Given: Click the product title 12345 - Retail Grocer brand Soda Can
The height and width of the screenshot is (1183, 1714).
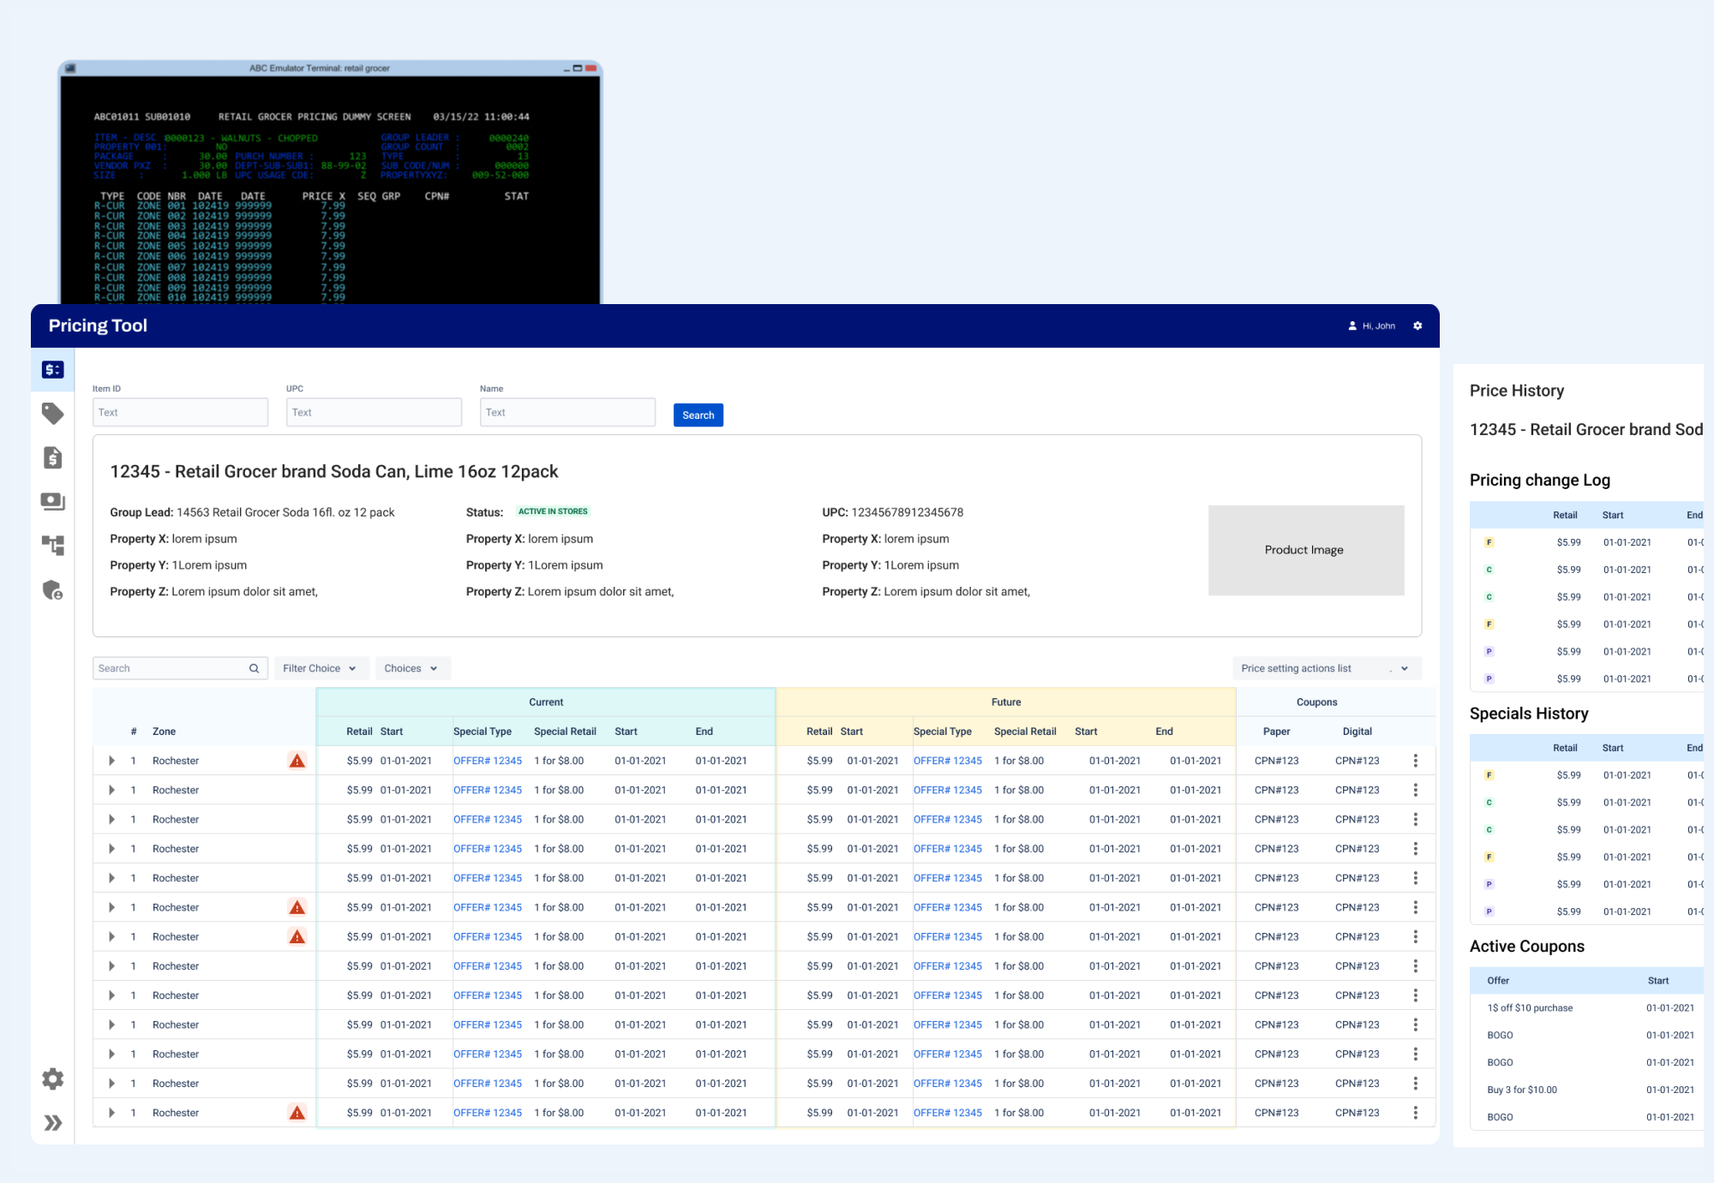Looking at the screenshot, I should pyautogui.click(x=334, y=471).
